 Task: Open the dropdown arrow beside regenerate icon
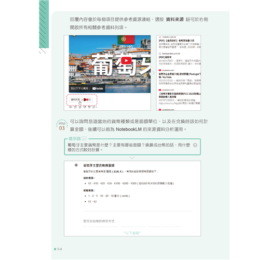pyautogui.click(x=97, y=107)
